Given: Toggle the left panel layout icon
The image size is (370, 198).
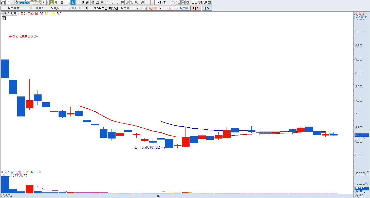Looking at the screenshot, I should pyautogui.click(x=3, y=2).
